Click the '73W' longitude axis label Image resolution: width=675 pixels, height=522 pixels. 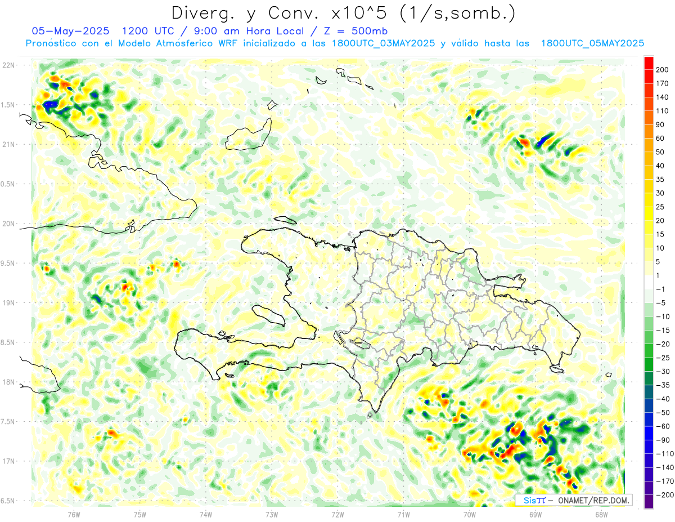point(272,514)
